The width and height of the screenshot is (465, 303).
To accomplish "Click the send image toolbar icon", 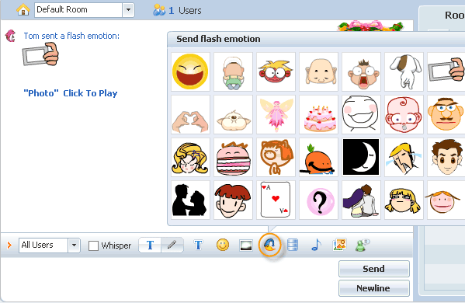I will tap(339, 246).
